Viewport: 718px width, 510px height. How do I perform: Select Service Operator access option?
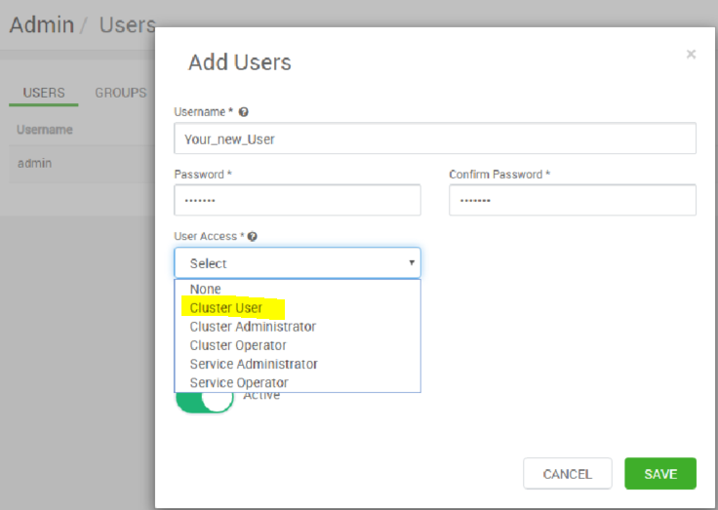239,382
